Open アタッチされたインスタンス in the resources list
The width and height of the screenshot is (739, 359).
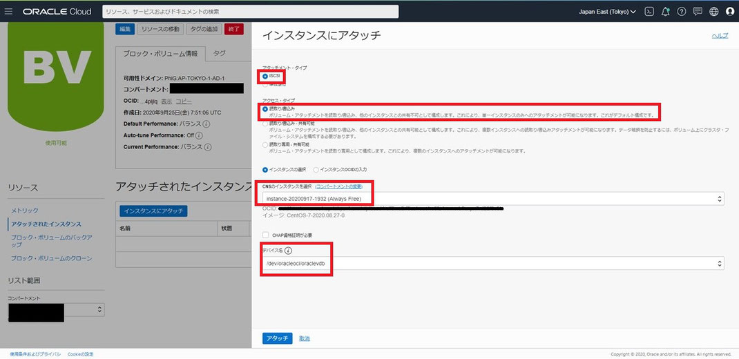pos(46,224)
